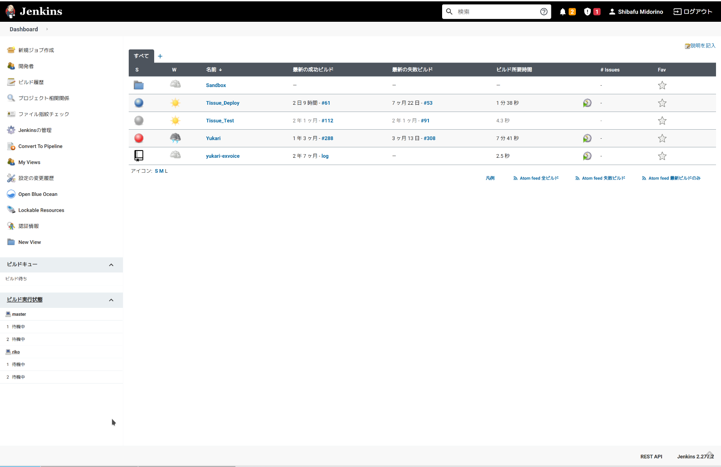
Task: Toggle favorite star for Tissue_Test
Action: tap(662, 121)
